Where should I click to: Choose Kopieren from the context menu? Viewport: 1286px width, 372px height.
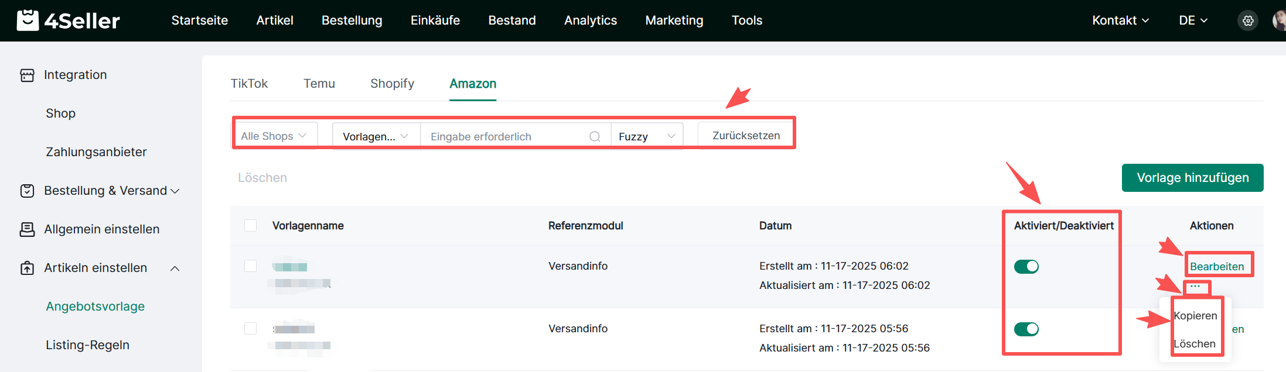(x=1195, y=316)
